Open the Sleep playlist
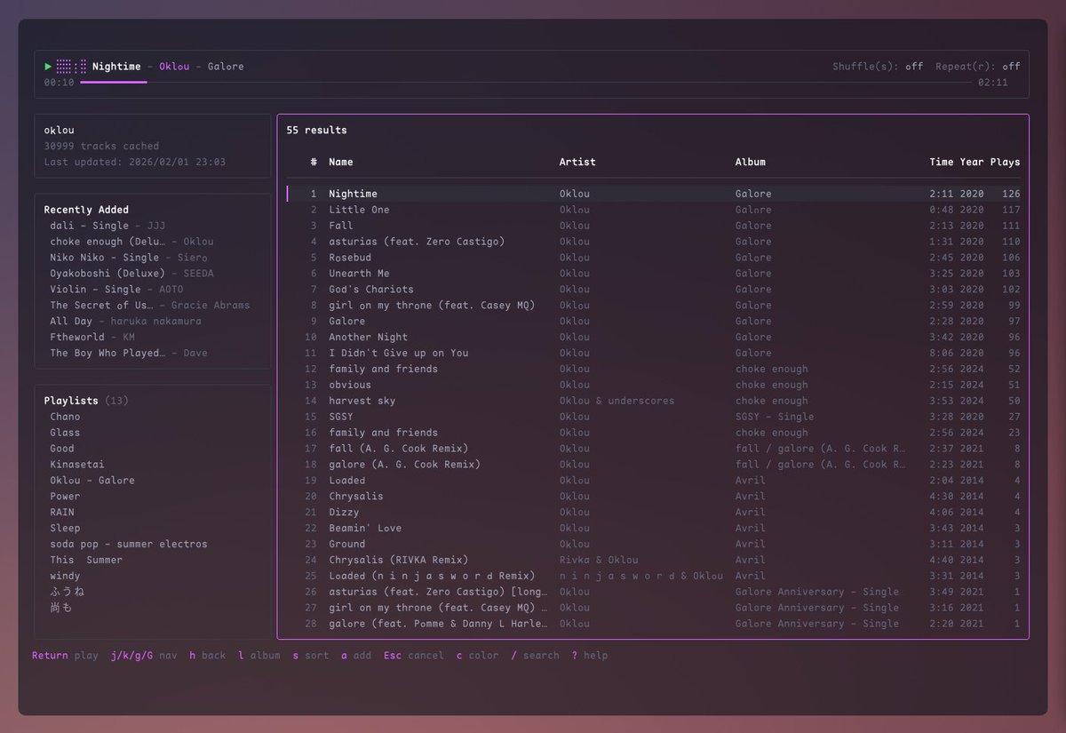 tap(65, 529)
